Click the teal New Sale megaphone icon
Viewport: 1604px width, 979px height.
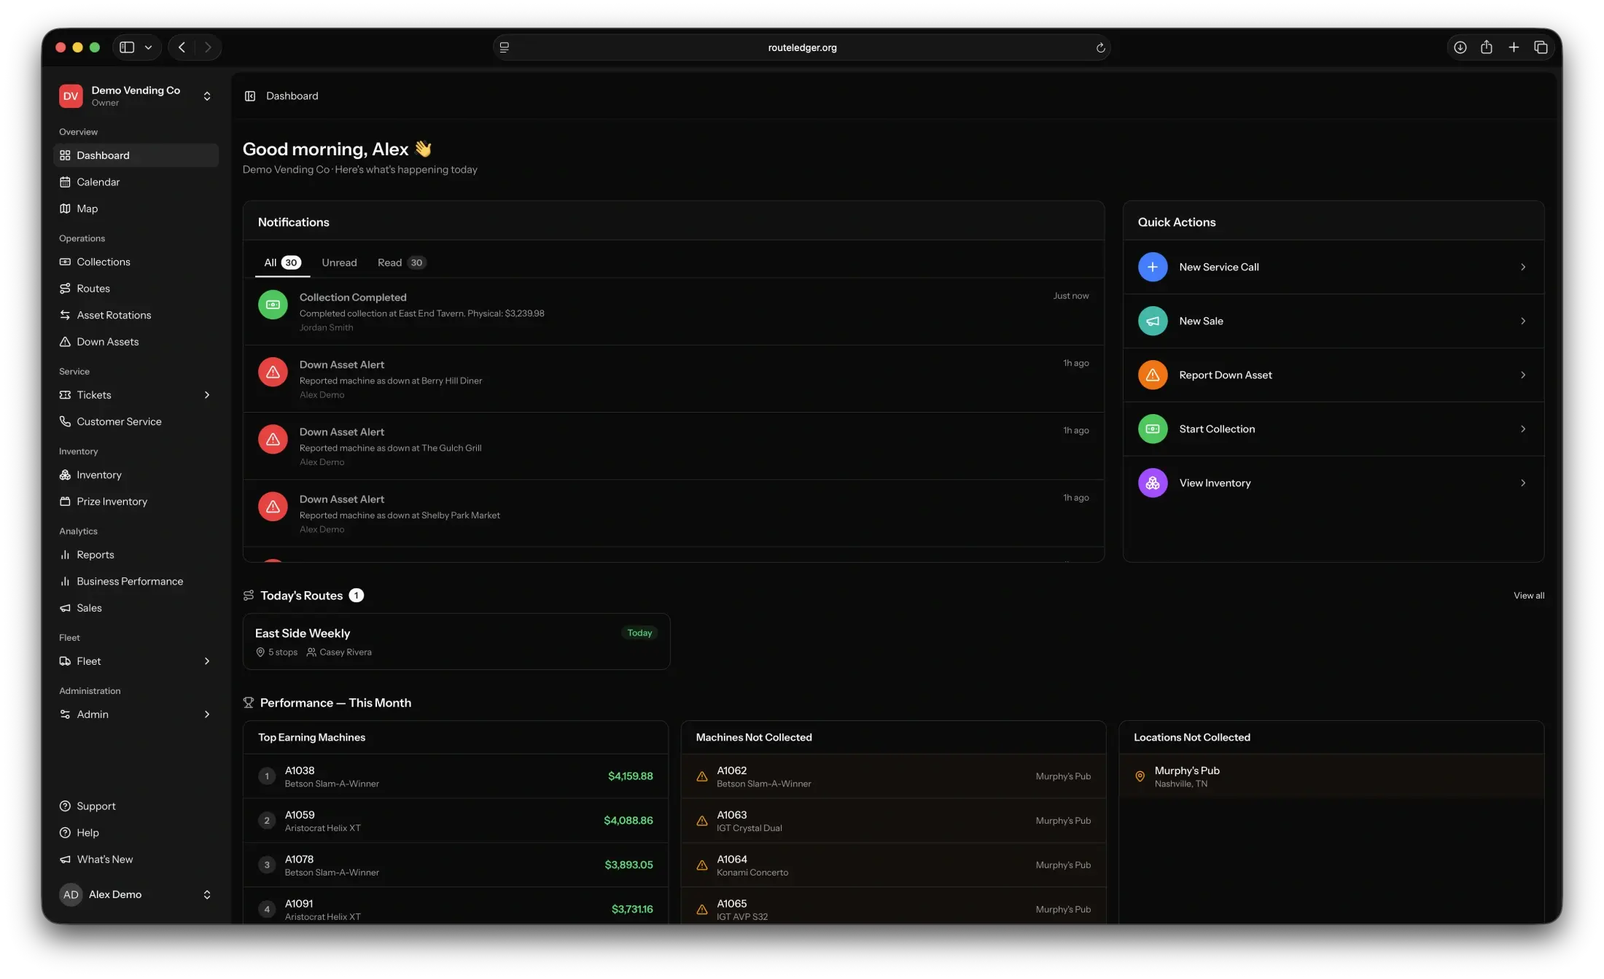pyautogui.click(x=1153, y=321)
